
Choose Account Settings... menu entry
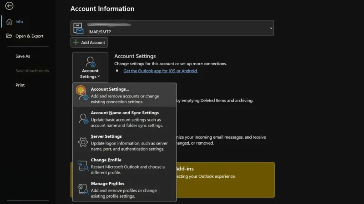pos(124,95)
